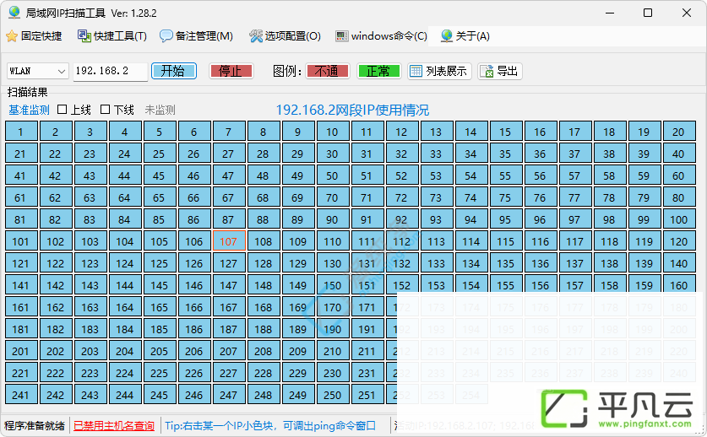
Task: Maximize the scanner window
Action: pos(648,13)
